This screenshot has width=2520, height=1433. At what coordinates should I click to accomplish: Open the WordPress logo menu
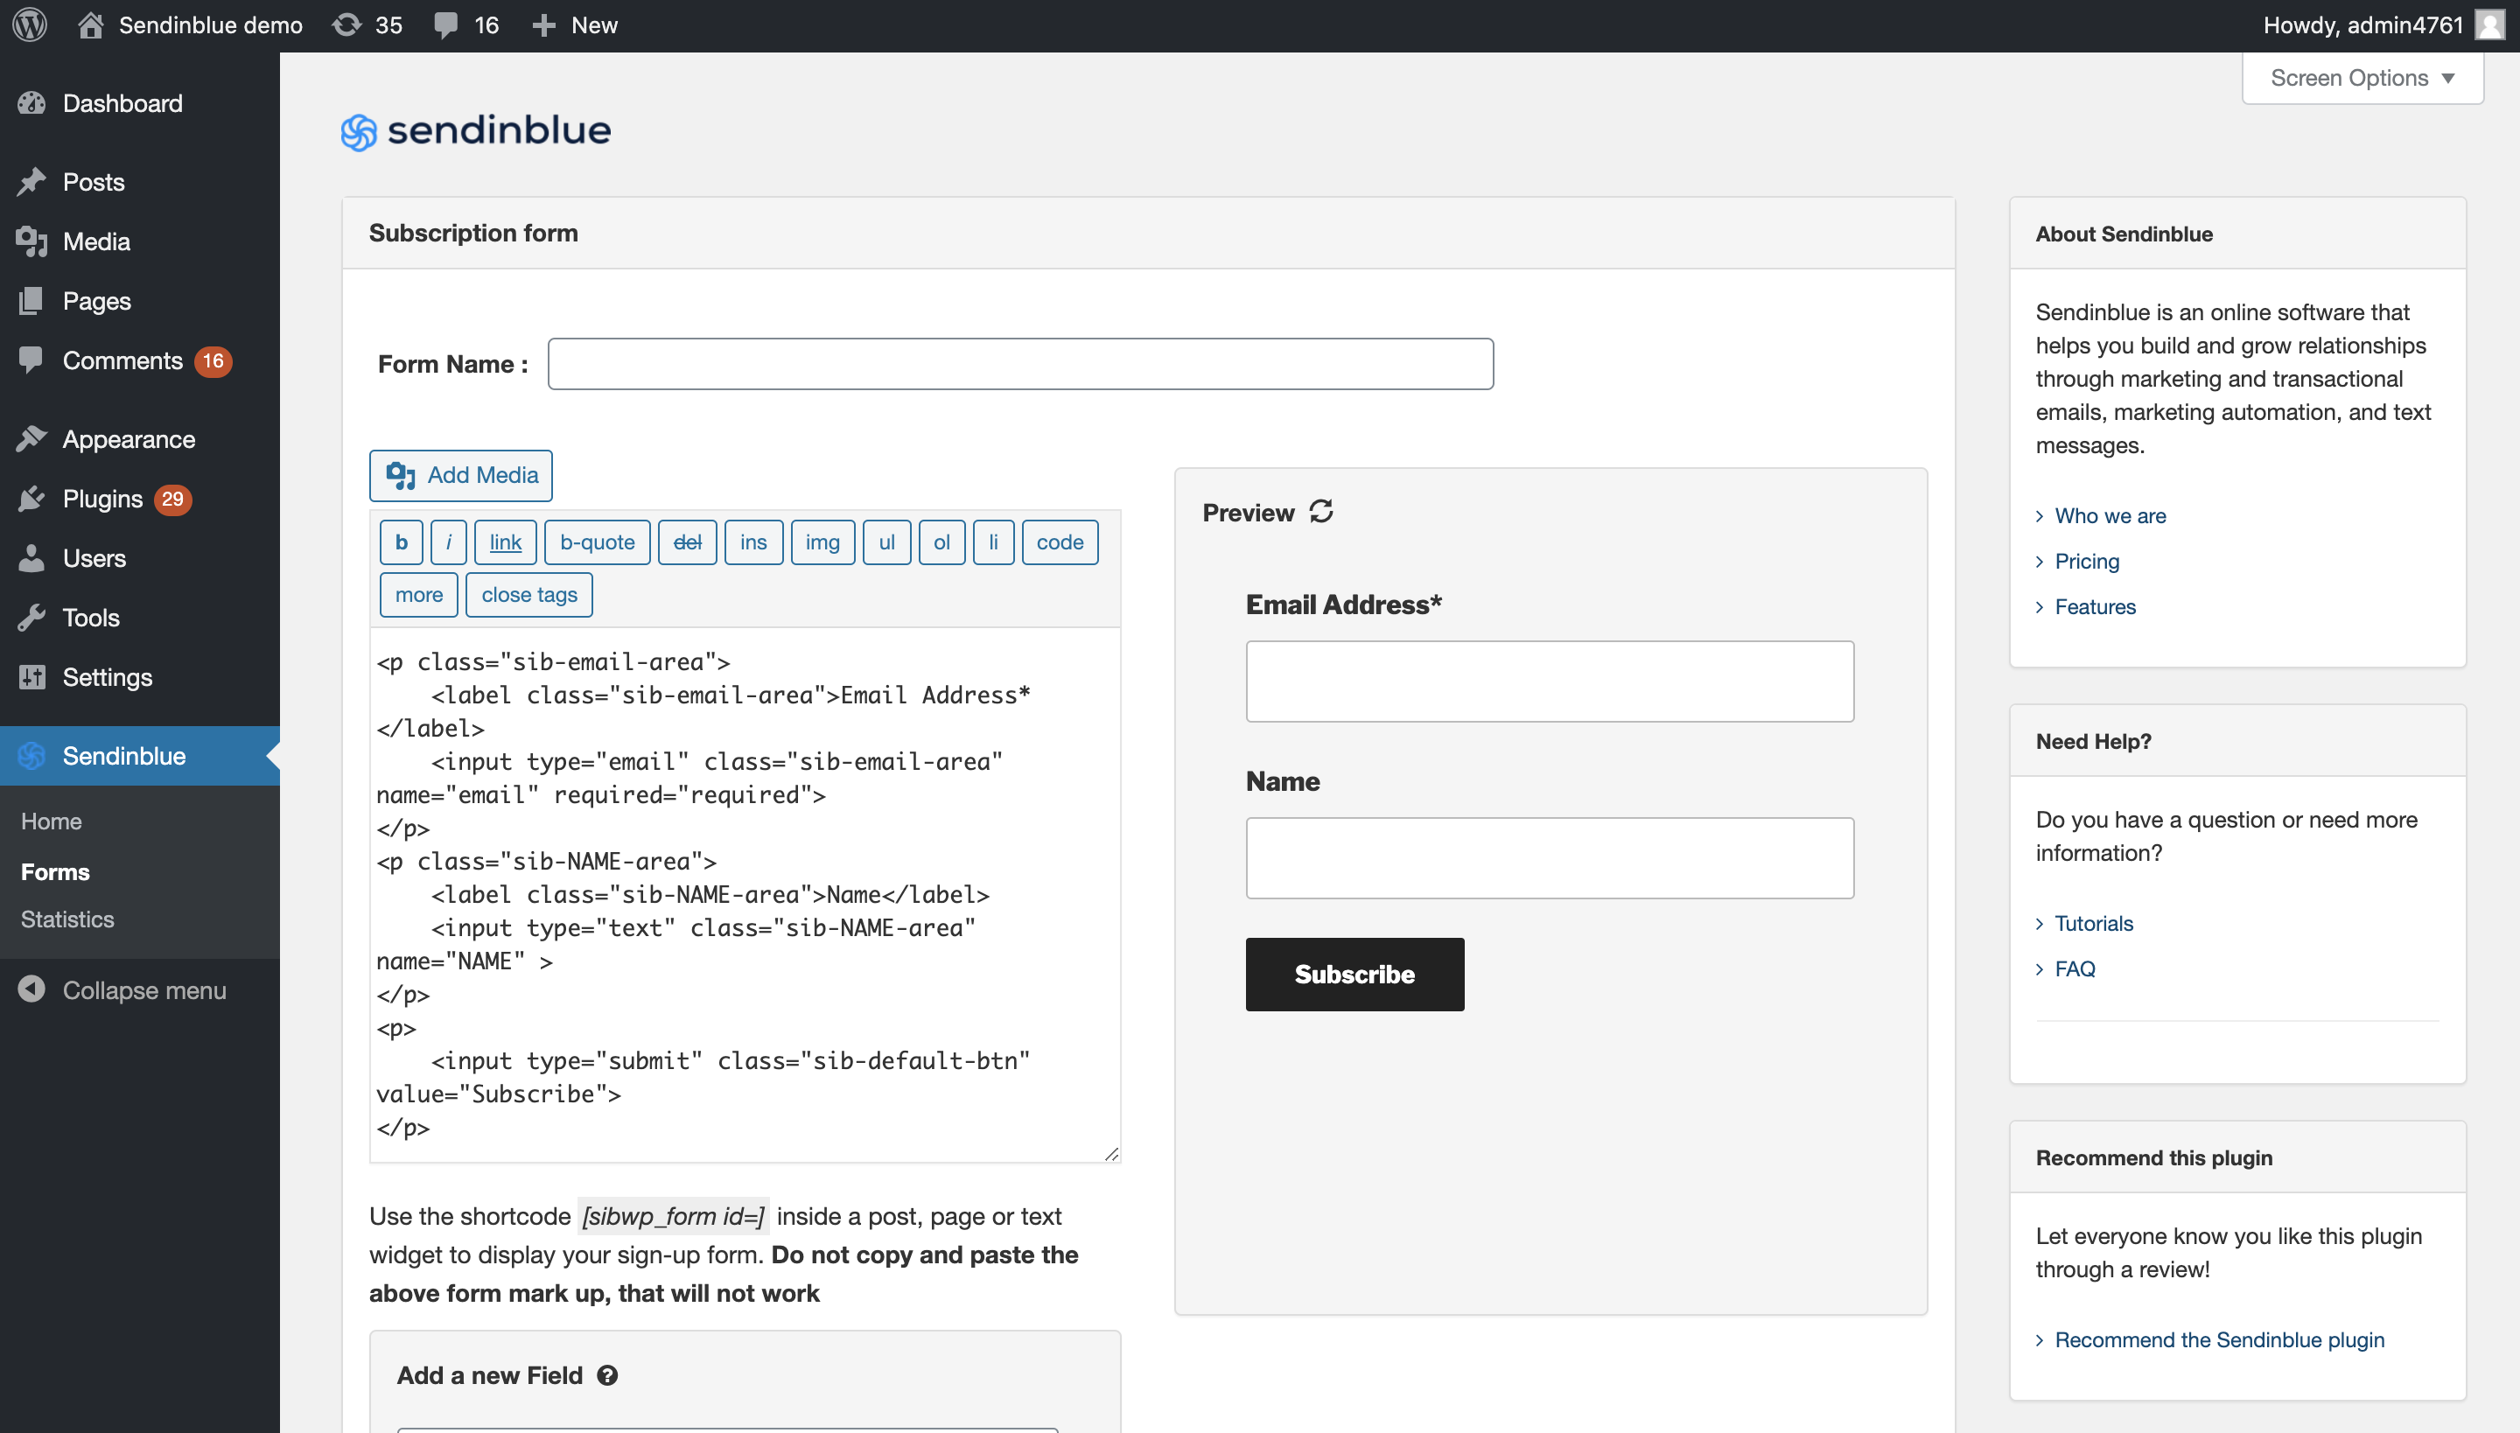pyautogui.click(x=30, y=24)
